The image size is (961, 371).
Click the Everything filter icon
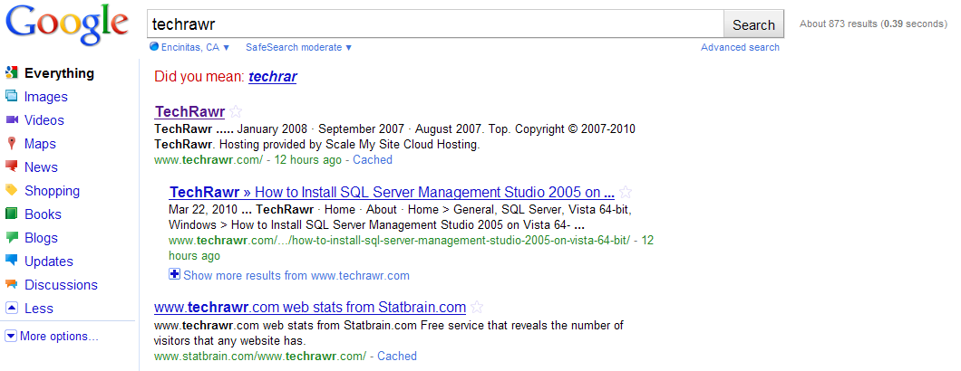(11, 73)
